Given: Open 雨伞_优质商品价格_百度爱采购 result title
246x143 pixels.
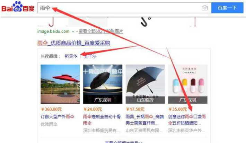Looking at the screenshot, I should pyautogui.click(x=73, y=43).
